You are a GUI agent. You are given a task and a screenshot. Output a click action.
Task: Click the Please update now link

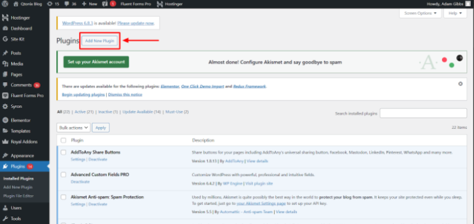tap(135, 23)
